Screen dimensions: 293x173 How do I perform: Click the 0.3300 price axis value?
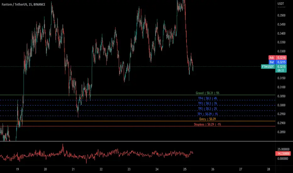[281, 51]
